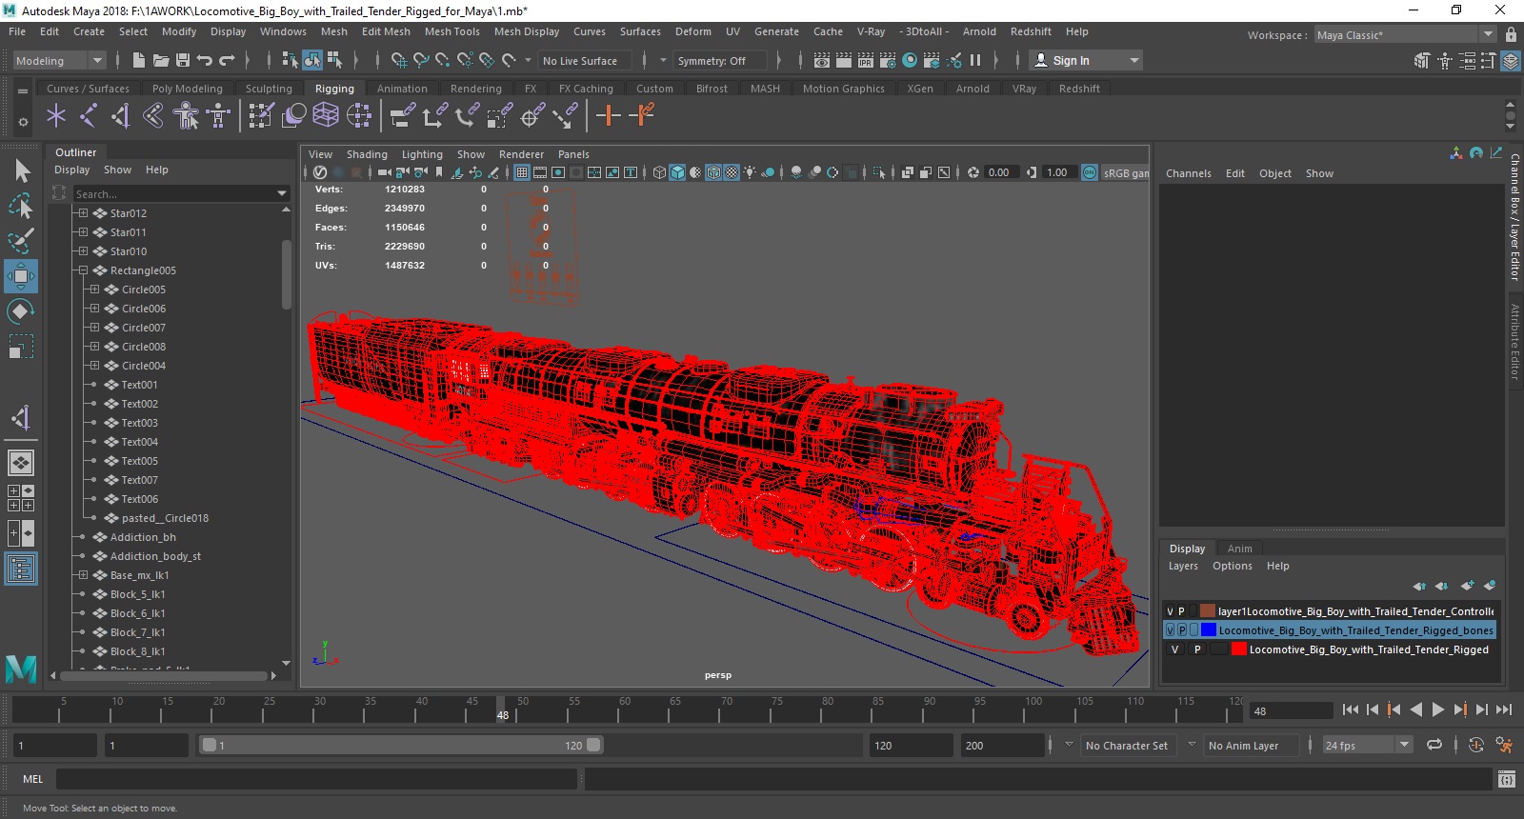Select the Lasso selection tool
The image size is (1524, 819).
coord(21,206)
